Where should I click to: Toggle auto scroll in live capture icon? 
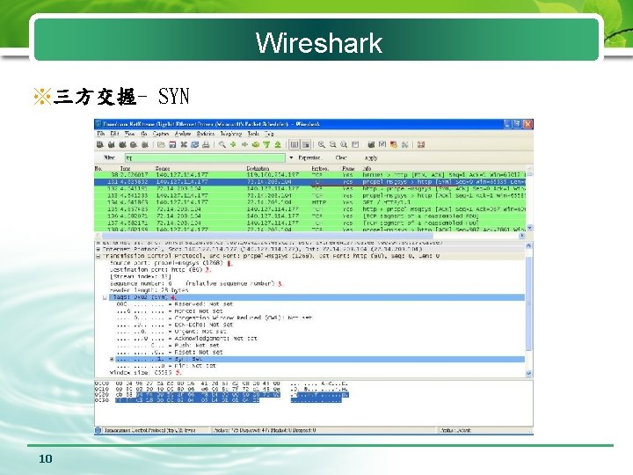pyautogui.click(x=306, y=144)
